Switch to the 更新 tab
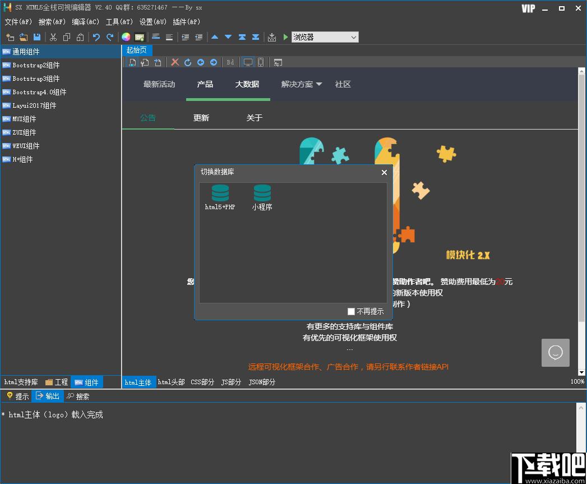This screenshot has width=587, height=484. coord(201,118)
